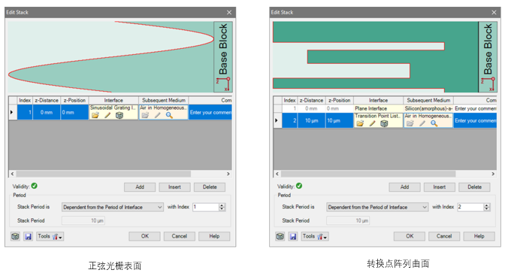The width and height of the screenshot is (505, 273).
Task: Load the Sinusoidal Grating interface folder icon
Action: point(95,115)
